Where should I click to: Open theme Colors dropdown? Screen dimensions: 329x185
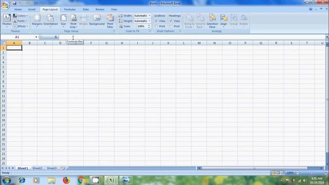(21, 16)
